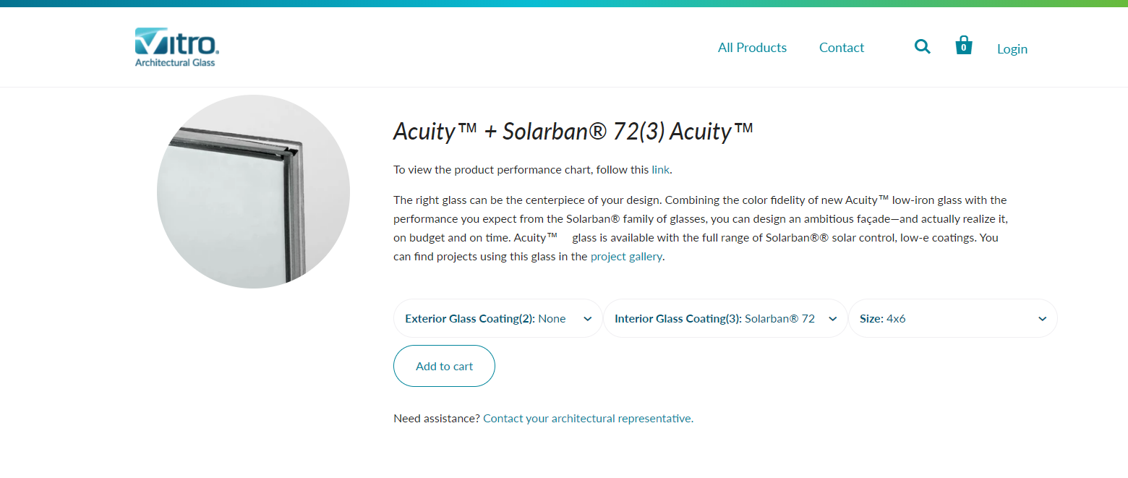Open the Size 4x6 dropdown

(x=940, y=319)
